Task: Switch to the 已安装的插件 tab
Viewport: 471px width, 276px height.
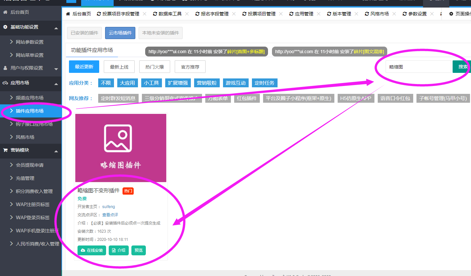Action: 84,33
